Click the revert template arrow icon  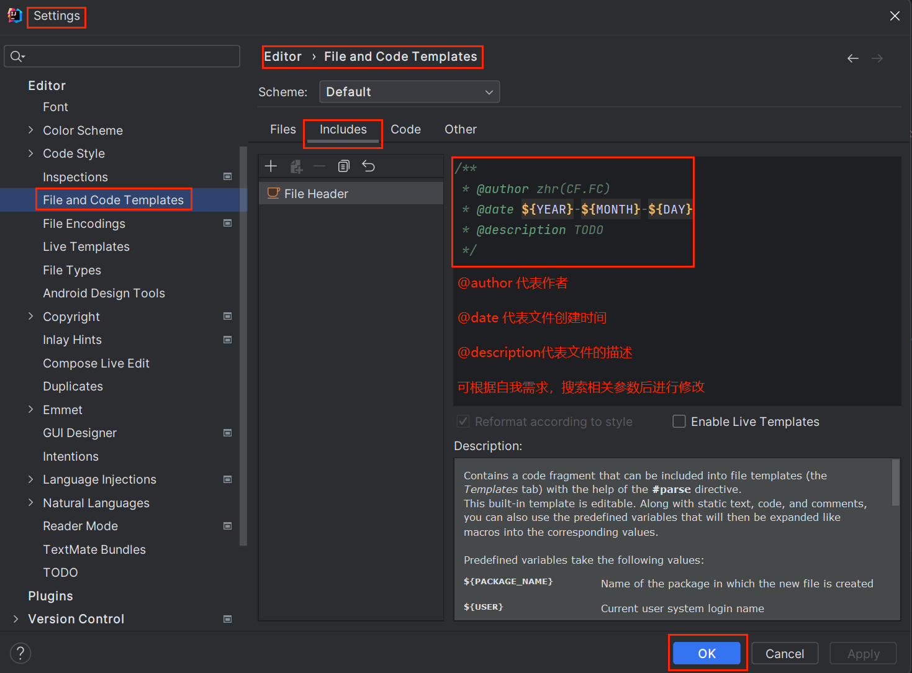369,166
